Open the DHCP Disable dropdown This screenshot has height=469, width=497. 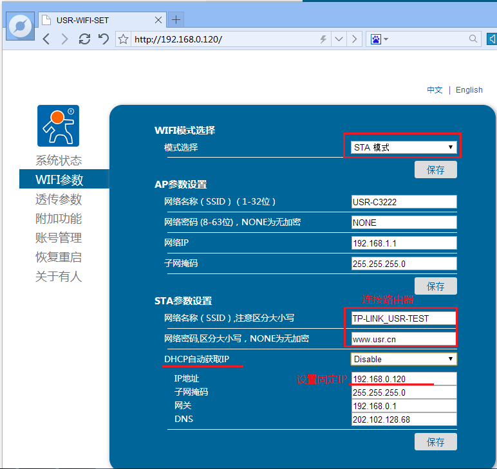(x=404, y=359)
